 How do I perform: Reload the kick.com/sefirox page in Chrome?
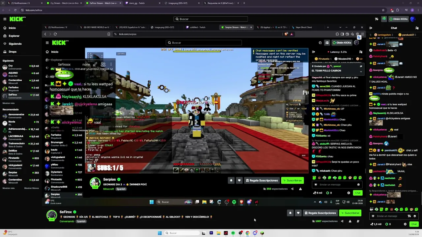click(15, 10)
